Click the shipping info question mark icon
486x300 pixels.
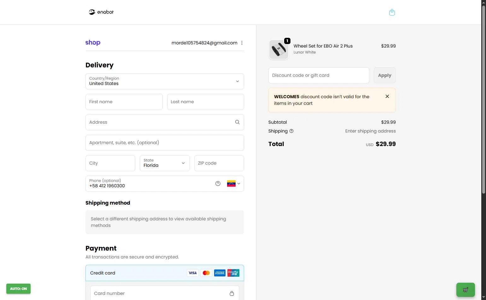[291, 131]
